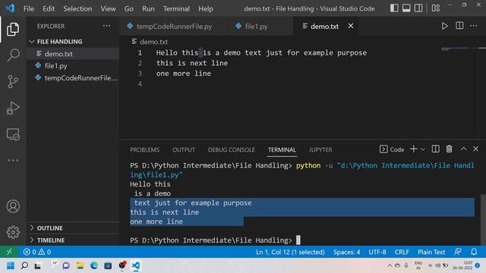This screenshot has width=486, height=273.
Task: Close the demo.txt editor tab
Action: pyautogui.click(x=351, y=26)
